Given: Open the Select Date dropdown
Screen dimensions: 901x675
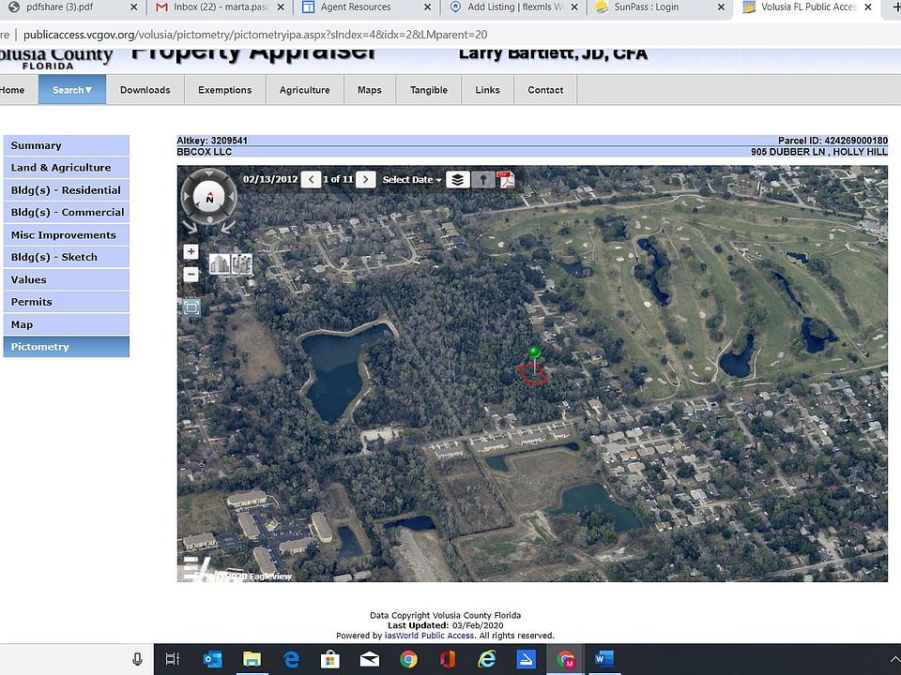Looking at the screenshot, I should point(412,180).
